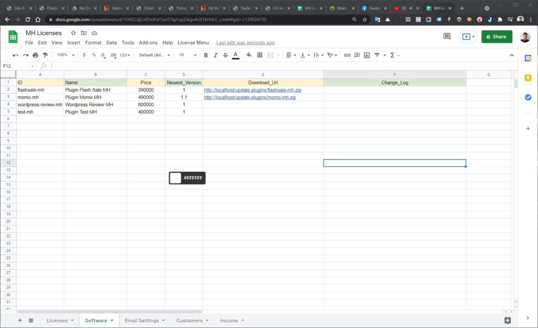Toggle italic formatting
538x328 pixels.
(215, 55)
